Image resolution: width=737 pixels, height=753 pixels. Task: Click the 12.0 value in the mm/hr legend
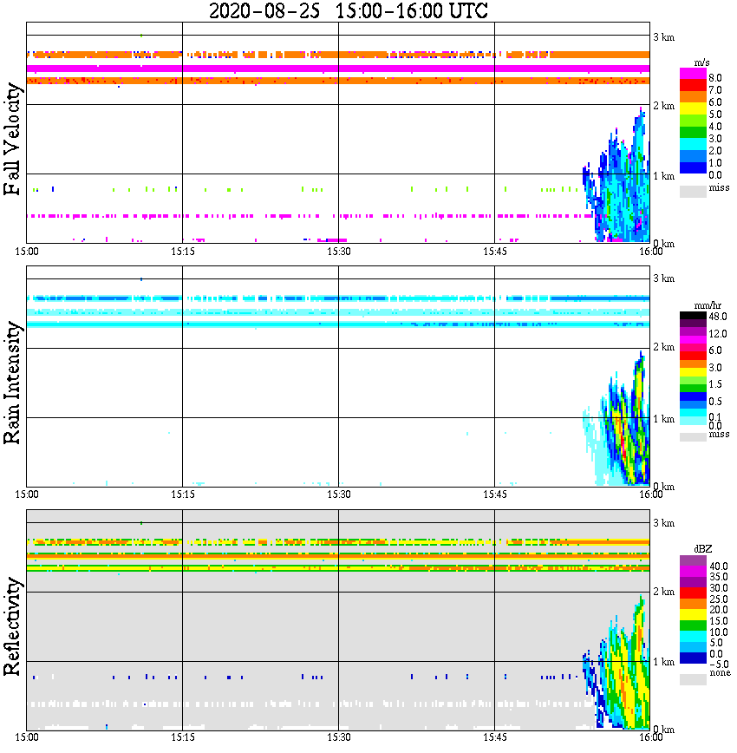[718, 333]
